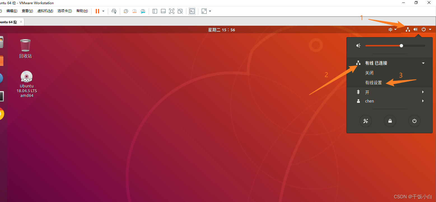Image resolution: width=436 pixels, height=202 pixels.
Task: Open the Ubuntu 18.04.5 LTS DVD icon
Action: [27, 77]
